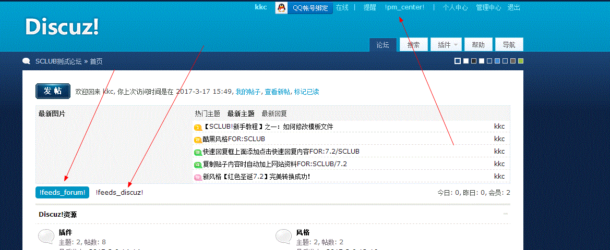
Task: Open the 导航 nav tab
Action: point(509,45)
